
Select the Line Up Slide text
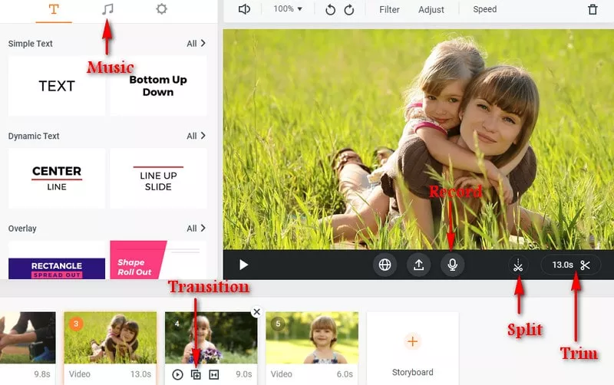pos(158,179)
